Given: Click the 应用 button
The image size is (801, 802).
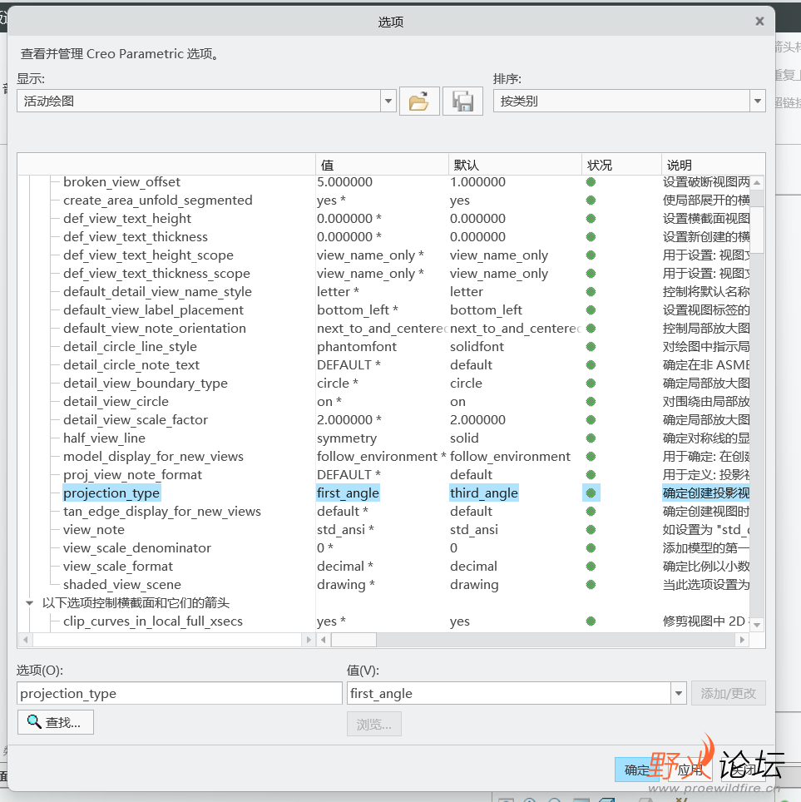Looking at the screenshot, I should coord(690,770).
